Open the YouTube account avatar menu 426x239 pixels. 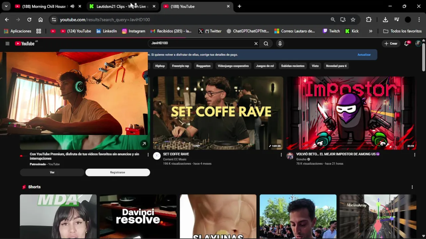(x=418, y=43)
